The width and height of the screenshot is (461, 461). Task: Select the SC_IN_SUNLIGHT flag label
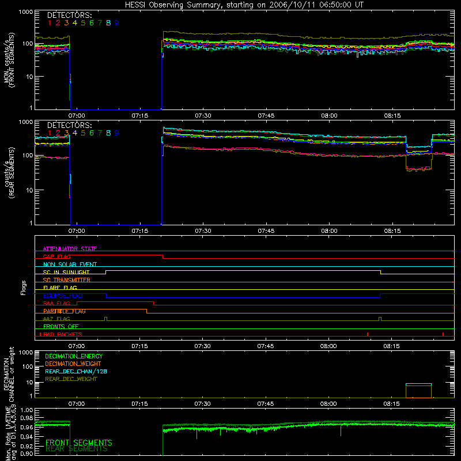(x=66, y=272)
